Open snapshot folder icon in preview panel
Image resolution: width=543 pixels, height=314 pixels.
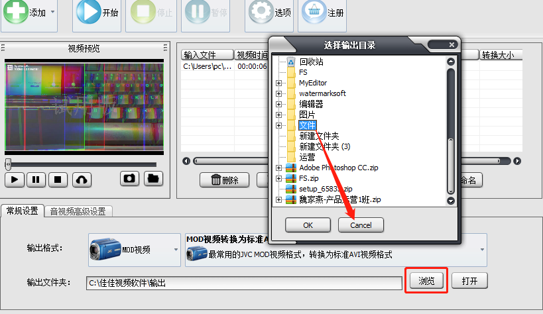[153, 179]
